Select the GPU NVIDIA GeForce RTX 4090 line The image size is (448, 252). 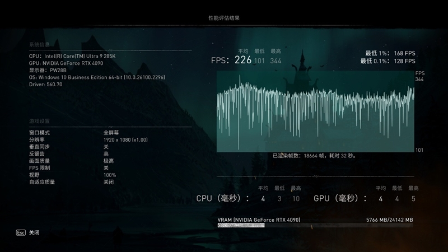click(x=66, y=63)
